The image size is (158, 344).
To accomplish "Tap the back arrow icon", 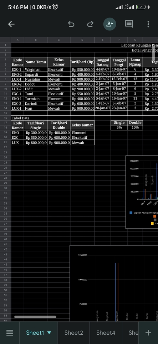I will 11,24.
